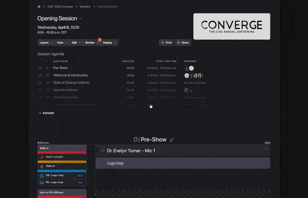Click the music note Walk-in playlist icon
This screenshot has width=308, height=198.
click(42, 157)
